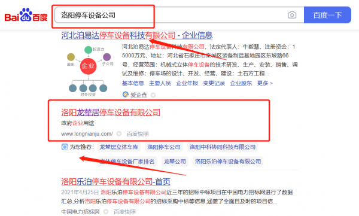This screenshot has width=359, height=216.
Task: Choose the 龙辇居立体车库 suggestion chip
Action: [119, 147]
